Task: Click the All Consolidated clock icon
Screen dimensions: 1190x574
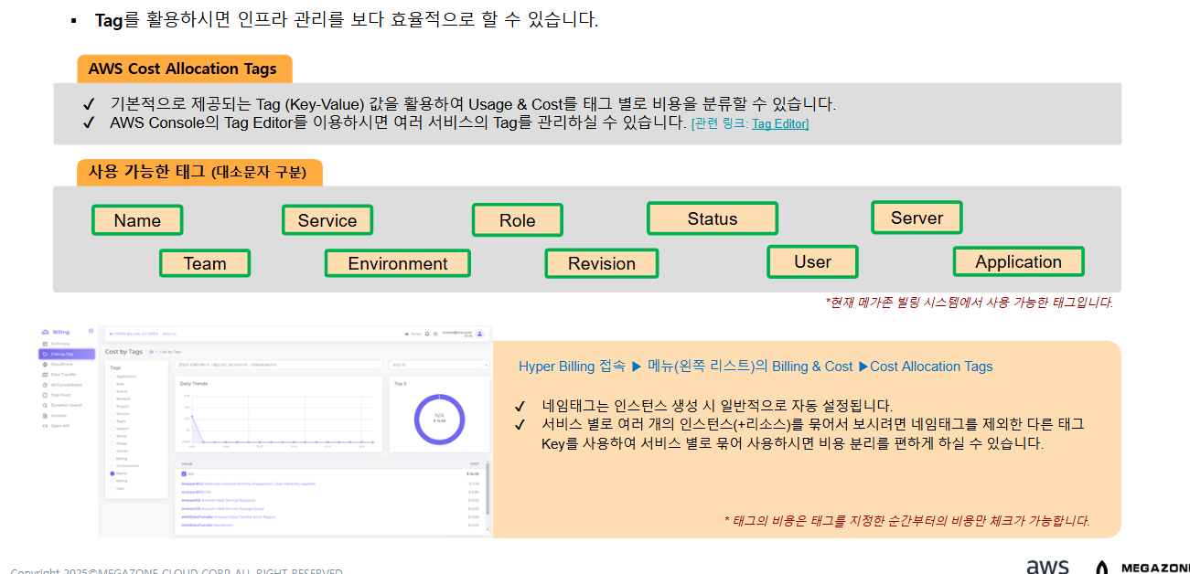Action: click(x=44, y=385)
